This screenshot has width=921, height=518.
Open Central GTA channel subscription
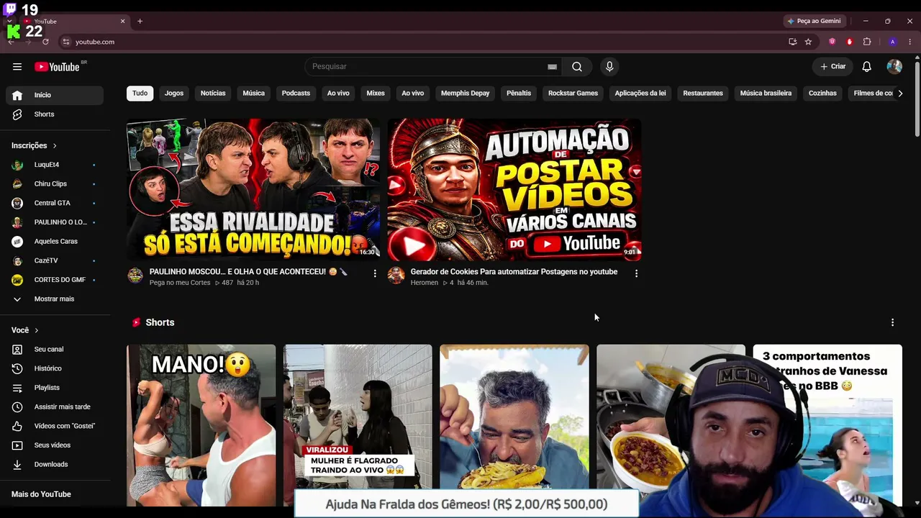pos(55,203)
